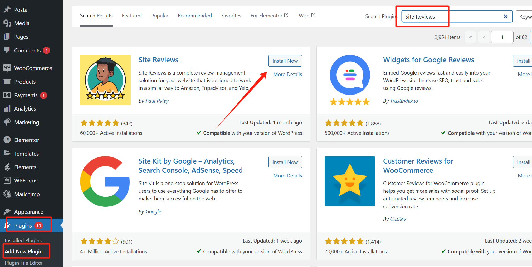532x267 pixels.
Task: Click the '2,951 items' count text
Action: pyautogui.click(x=447, y=37)
